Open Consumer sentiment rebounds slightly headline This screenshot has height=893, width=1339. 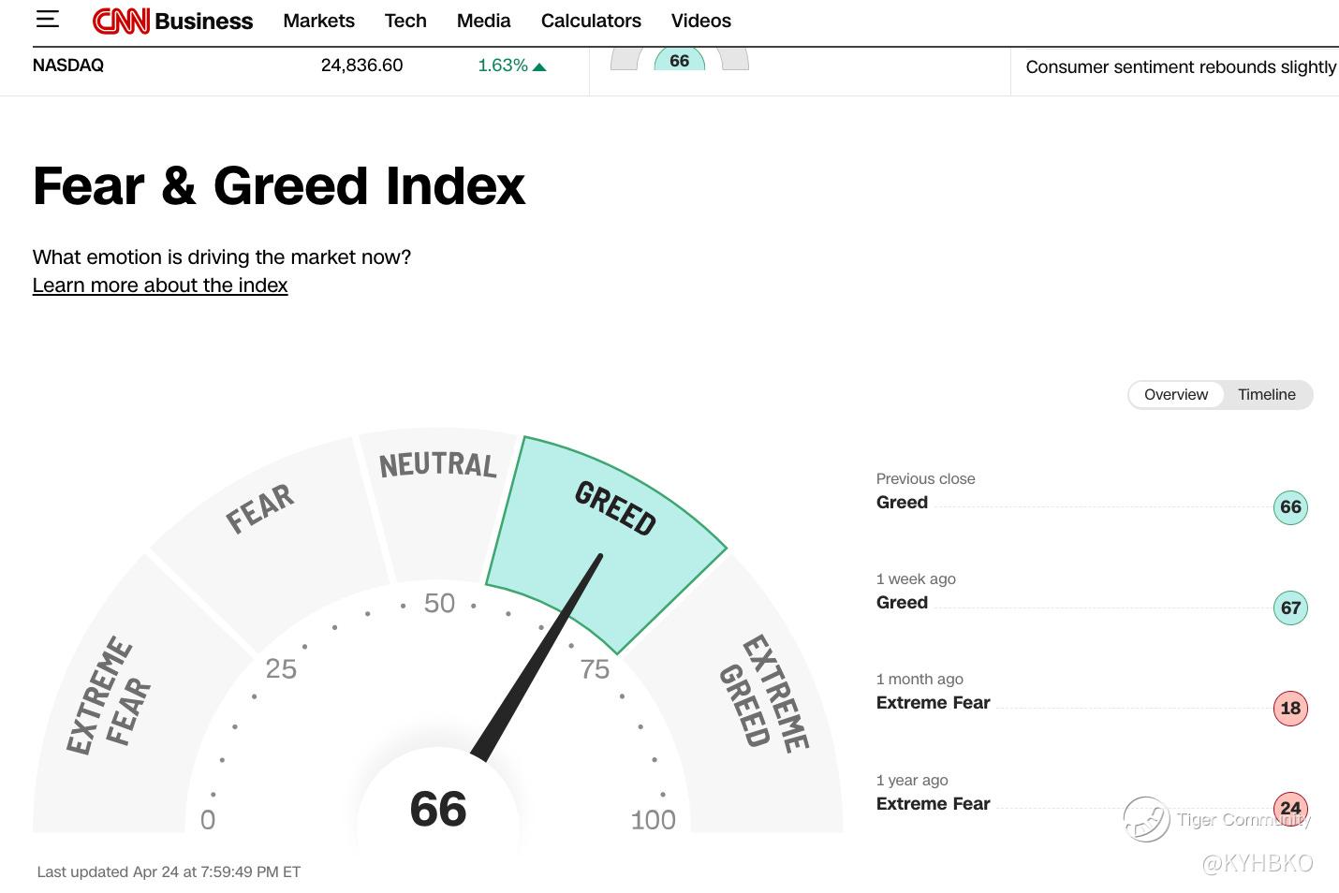point(1181,67)
